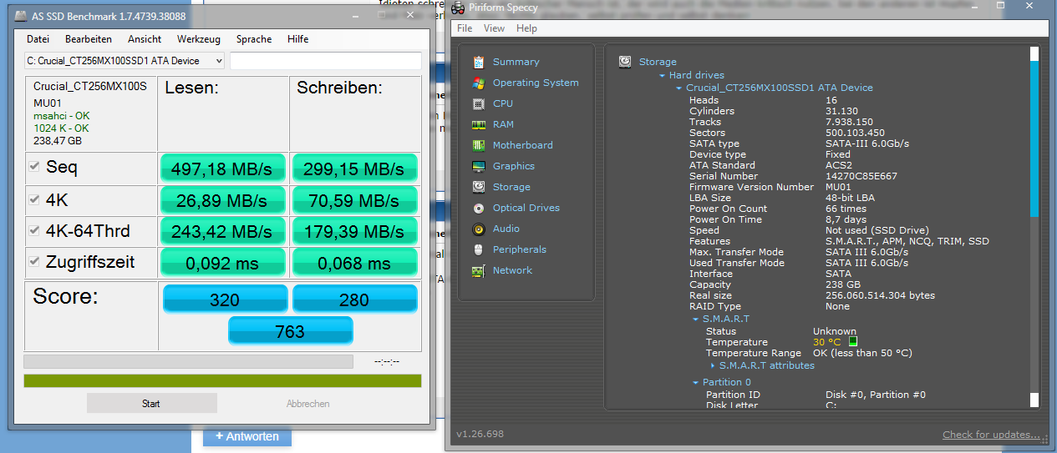Image resolution: width=1057 pixels, height=453 pixels.
Task: Click the Real size 256.060.514.304 bytes value
Action: click(x=880, y=295)
